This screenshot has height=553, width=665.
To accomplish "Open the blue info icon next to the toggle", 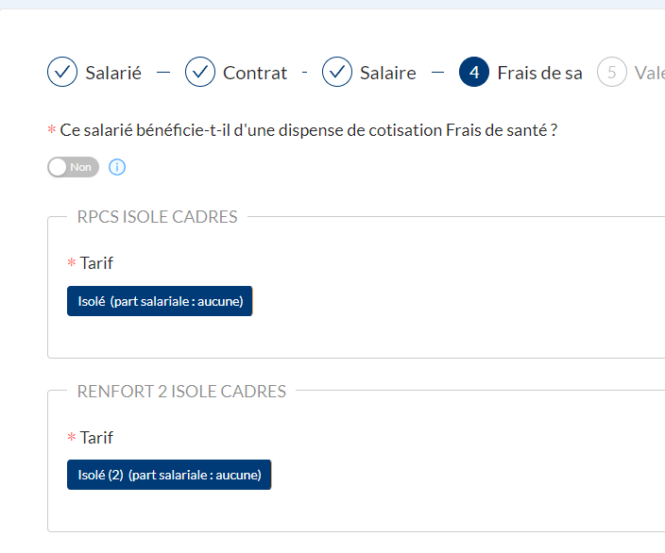I will tap(117, 167).
